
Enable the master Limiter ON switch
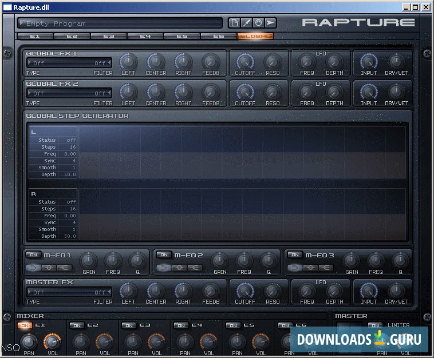375,325
